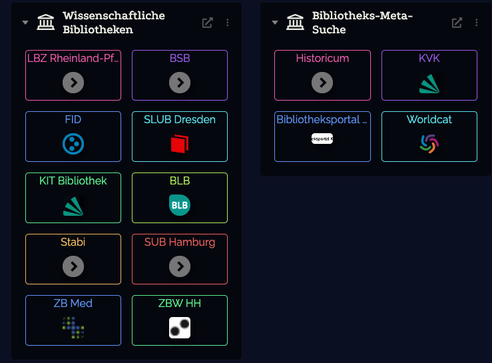Open Bibliotheks-Meta-Suche in new window icon
The height and width of the screenshot is (363, 492).
tap(457, 23)
